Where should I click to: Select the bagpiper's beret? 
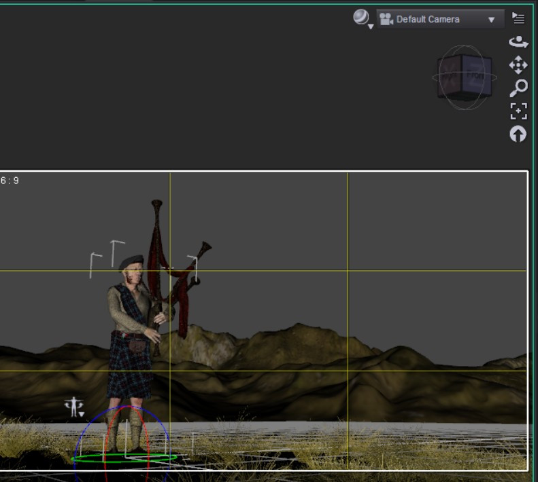pos(131,262)
